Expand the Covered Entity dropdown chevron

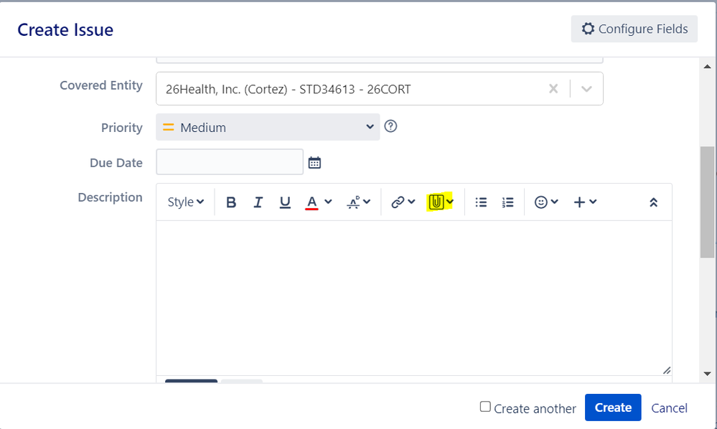point(586,89)
